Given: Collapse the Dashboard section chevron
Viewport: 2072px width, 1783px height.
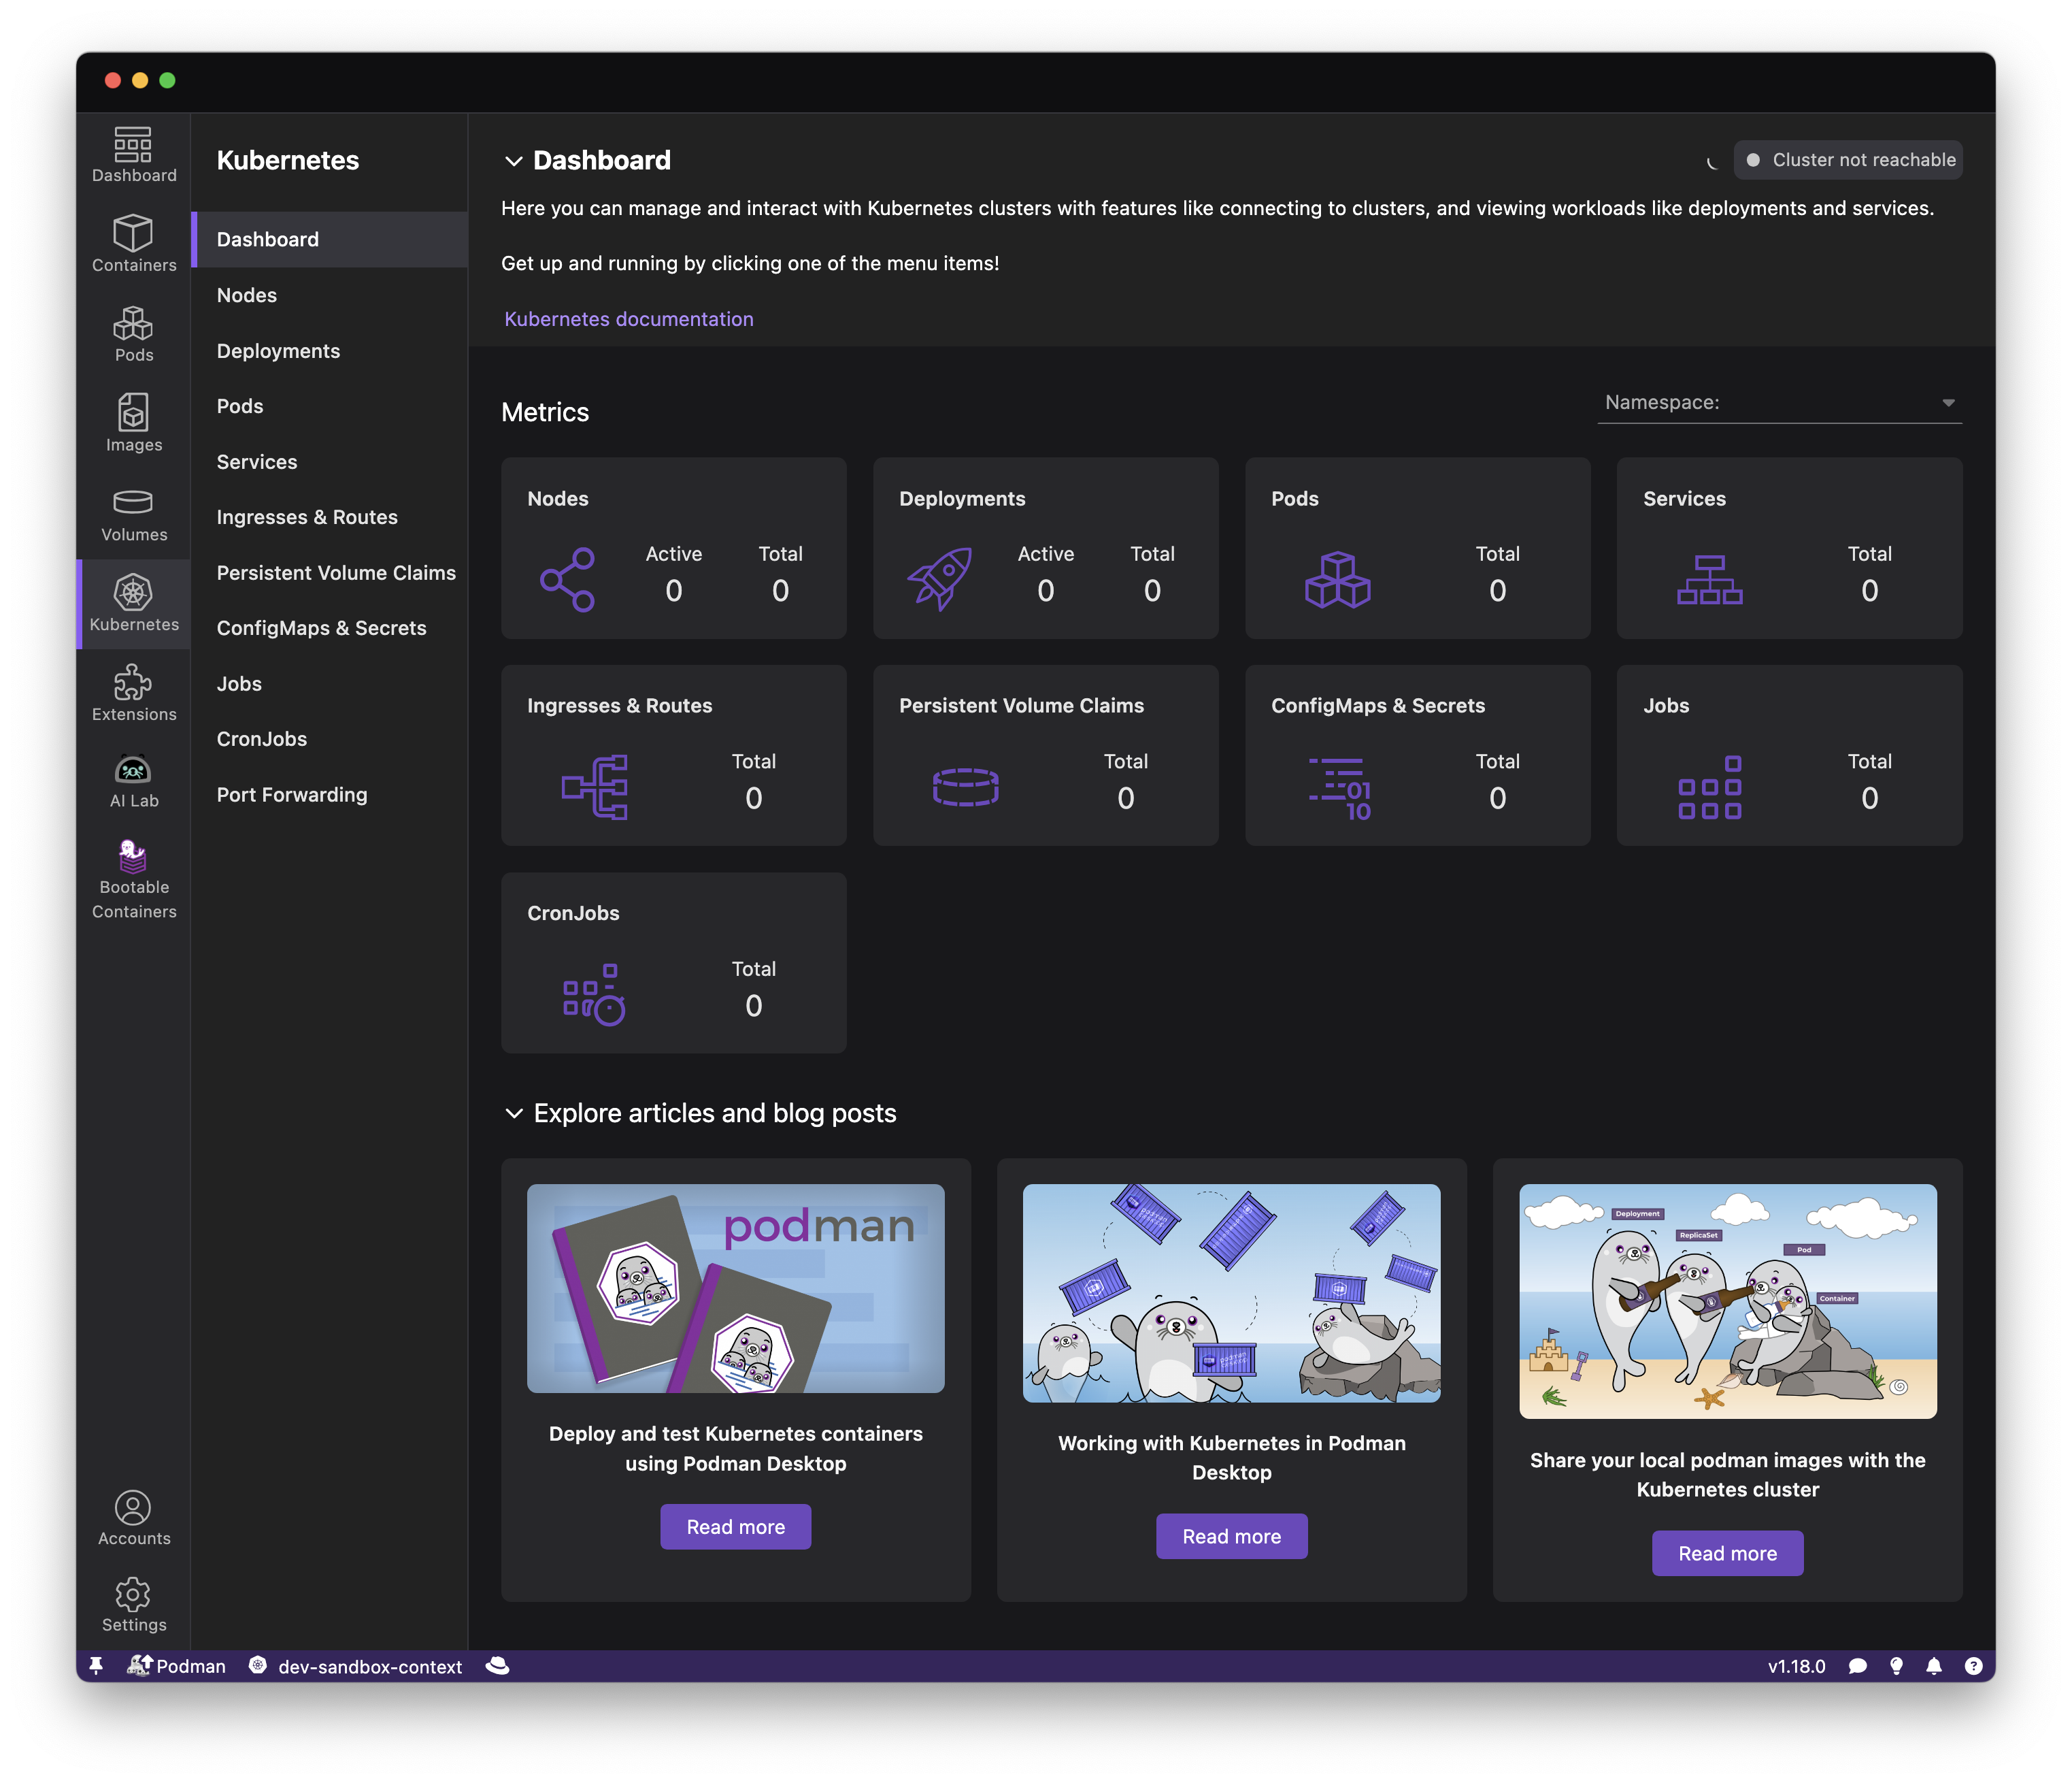Looking at the screenshot, I should (x=514, y=161).
